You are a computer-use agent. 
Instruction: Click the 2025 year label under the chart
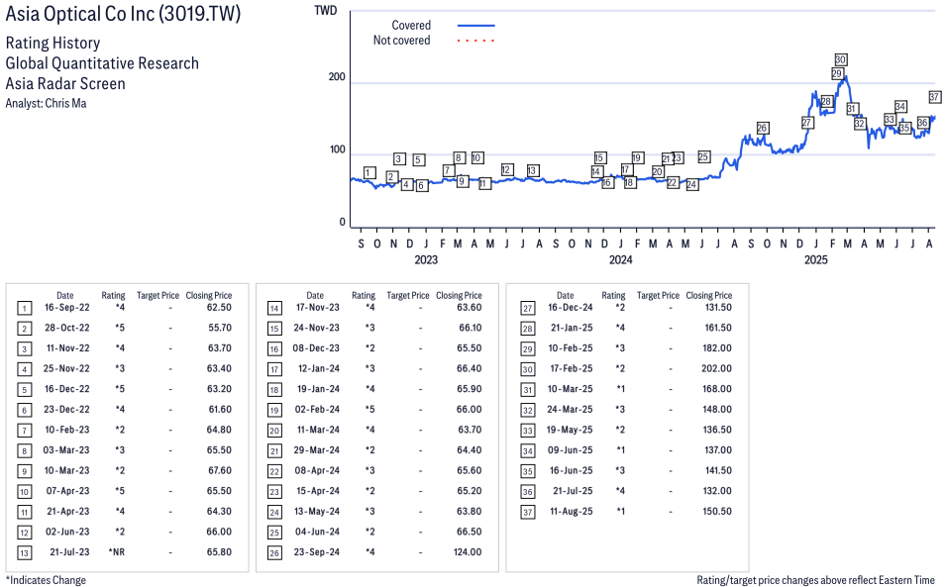[x=815, y=259]
